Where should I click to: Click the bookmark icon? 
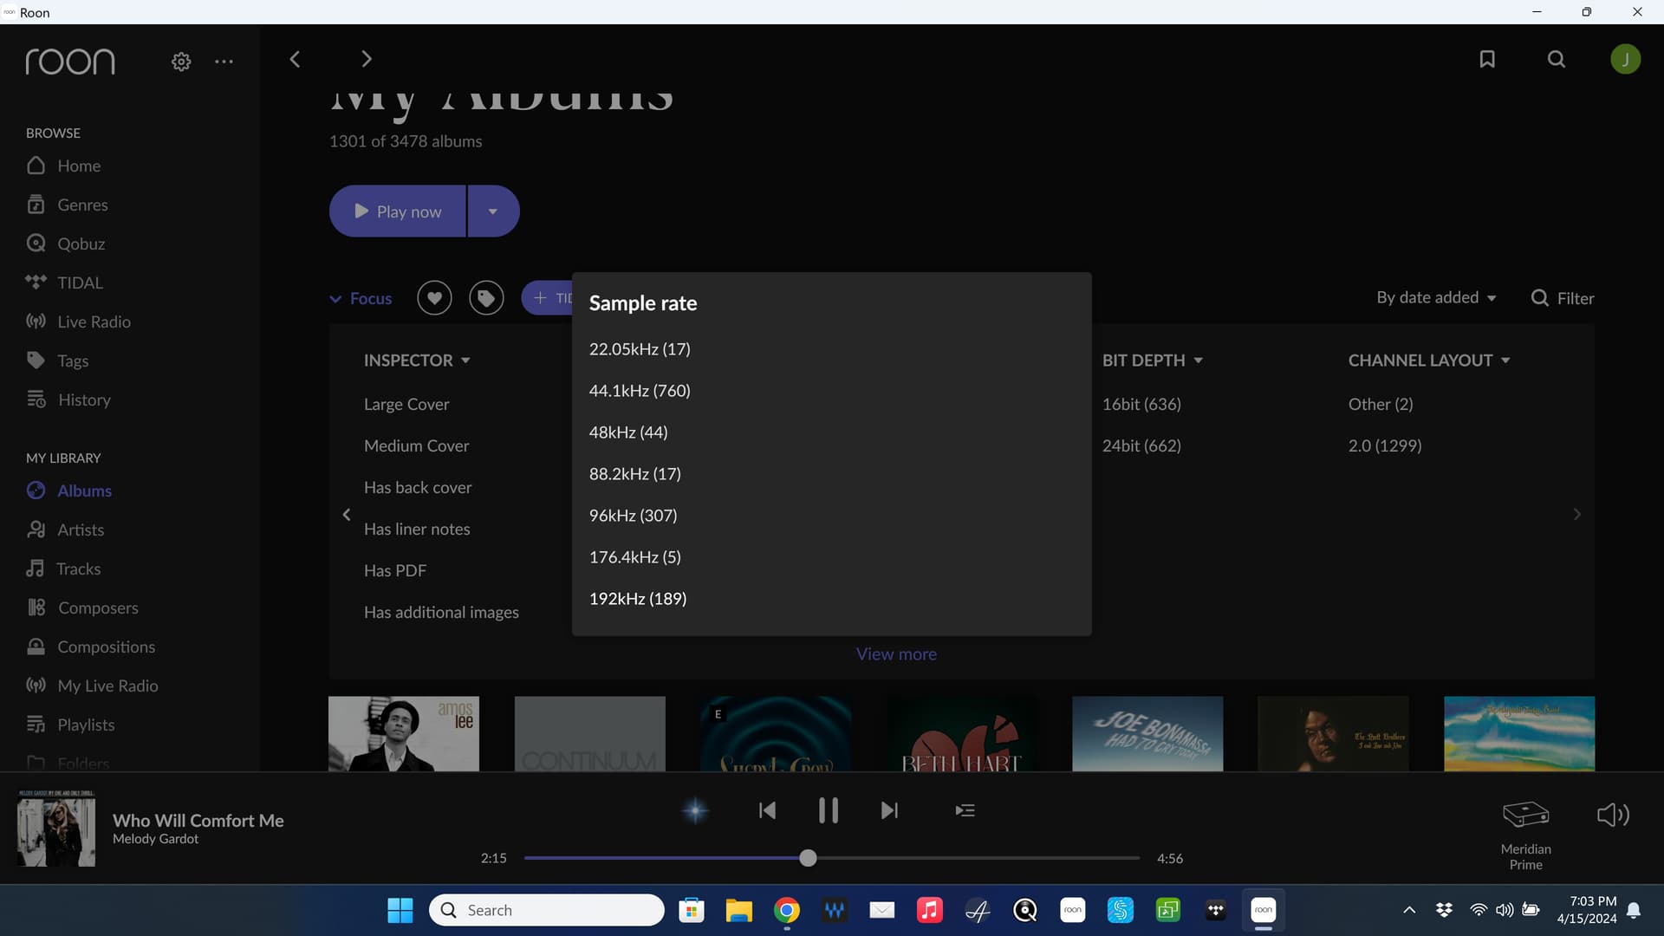[1487, 59]
